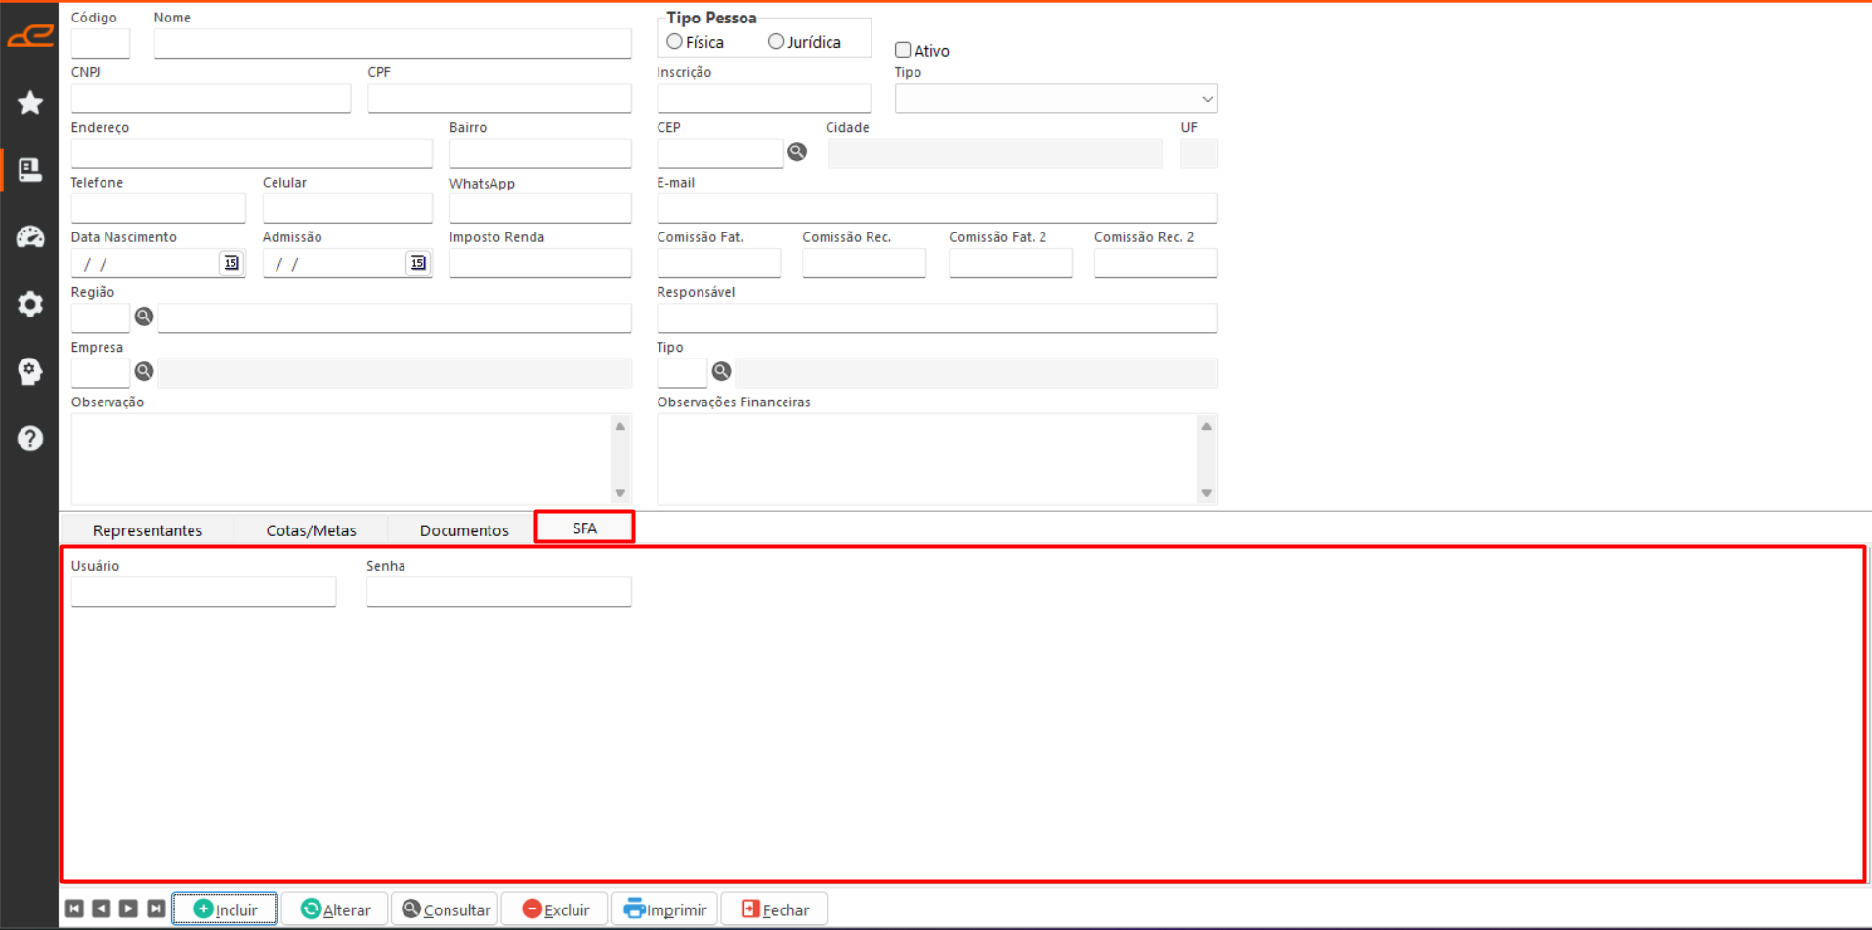Go to the last record navigation arrow
The image size is (1872, 930).
[155, 909]
